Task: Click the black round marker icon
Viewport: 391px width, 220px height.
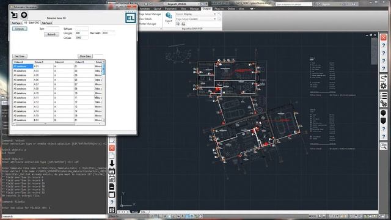Action: [384, 113]
